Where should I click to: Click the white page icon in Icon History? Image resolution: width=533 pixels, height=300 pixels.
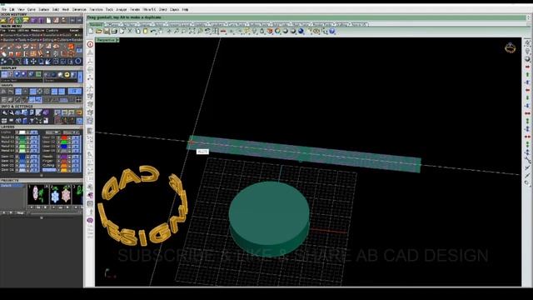tap(48, 20)
